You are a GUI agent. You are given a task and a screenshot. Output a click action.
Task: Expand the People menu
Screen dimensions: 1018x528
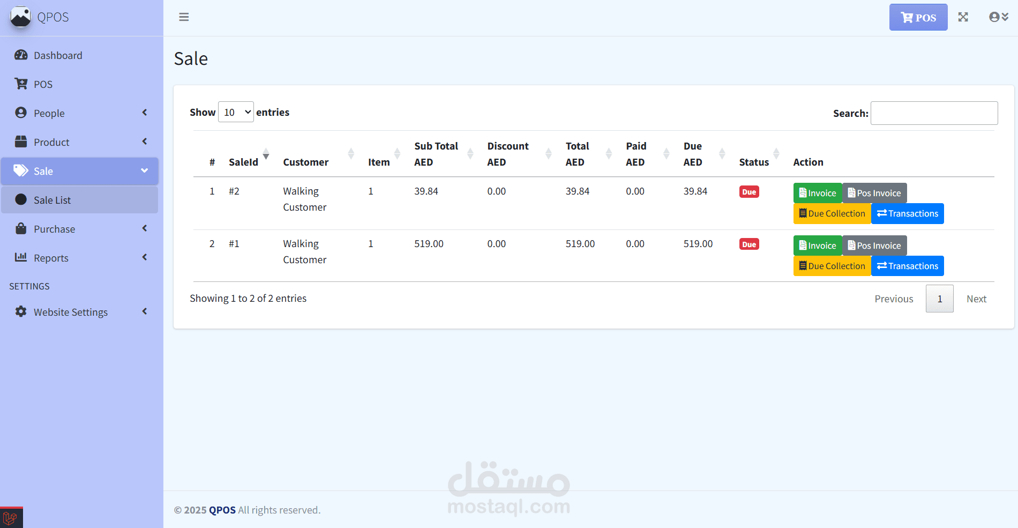[79, 113]
